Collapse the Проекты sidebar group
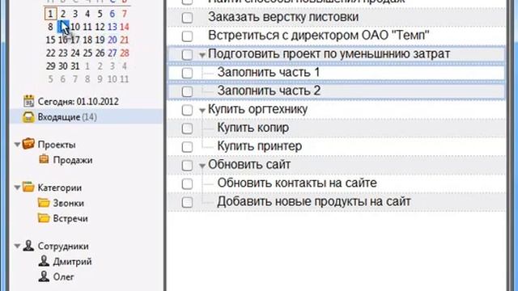 (x=18, y=145)
